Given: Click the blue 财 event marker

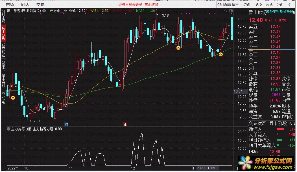Looking at the screenshot, I should pyautogui.click(x=66, y=124).
